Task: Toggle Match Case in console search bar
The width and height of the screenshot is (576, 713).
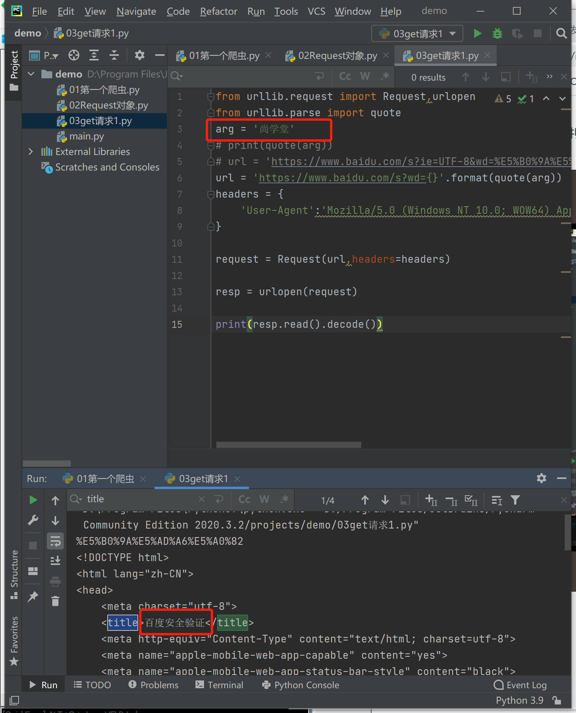Action: point(244,499)
